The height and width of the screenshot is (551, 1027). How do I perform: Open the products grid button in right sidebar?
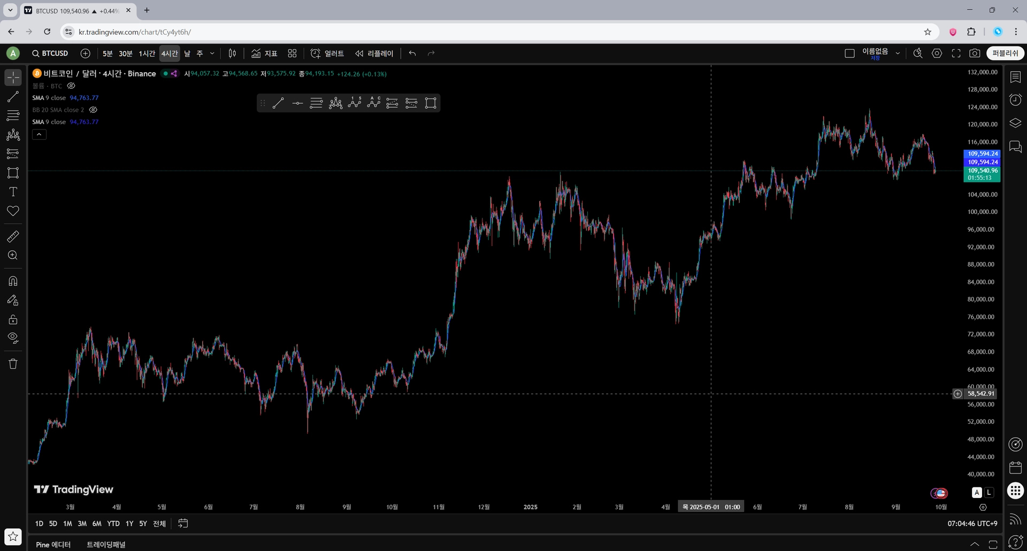1015,491
